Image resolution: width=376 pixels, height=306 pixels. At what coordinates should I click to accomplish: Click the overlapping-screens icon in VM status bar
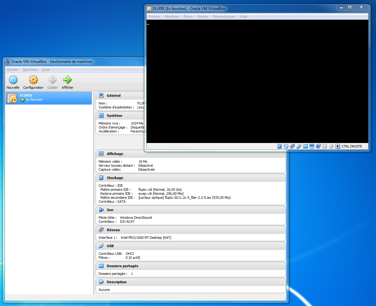318,146
